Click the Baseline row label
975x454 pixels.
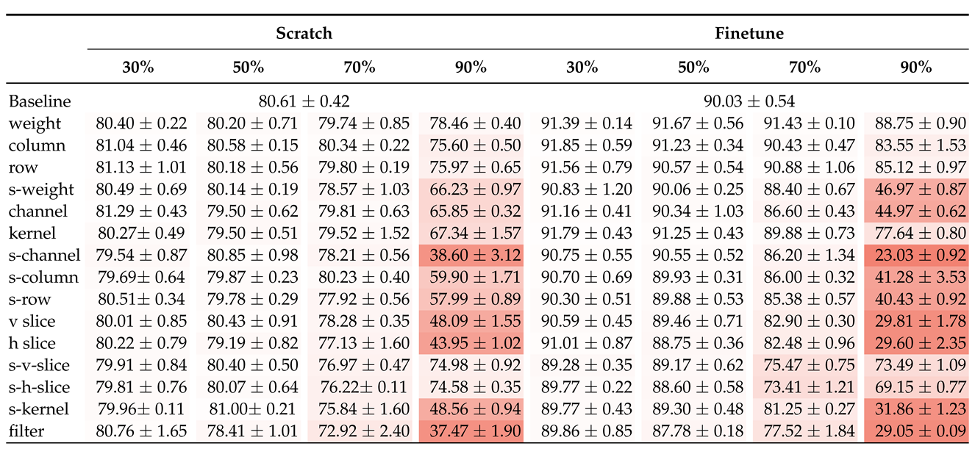pyautogui.click(x=38, y=101)
